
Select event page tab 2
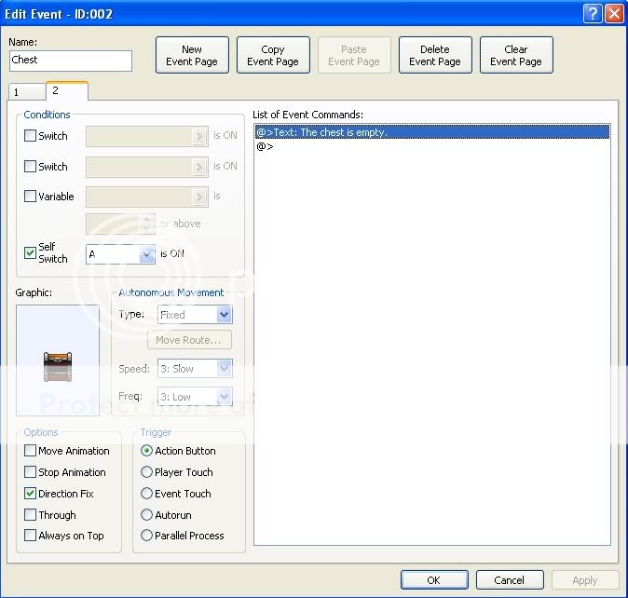pyautogui.click(x=65, y=90)
